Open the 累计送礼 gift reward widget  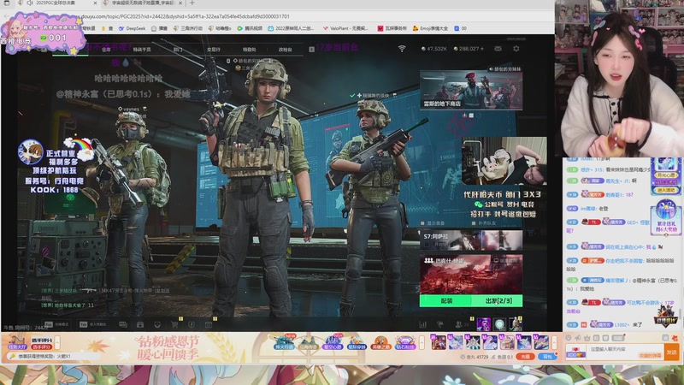click(x=666, y=217)
